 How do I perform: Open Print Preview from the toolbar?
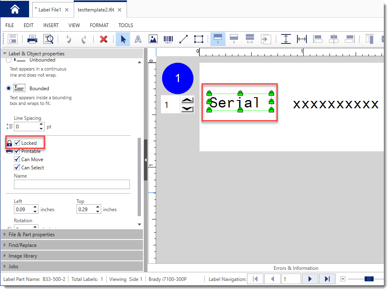click(x=48, y=39)
